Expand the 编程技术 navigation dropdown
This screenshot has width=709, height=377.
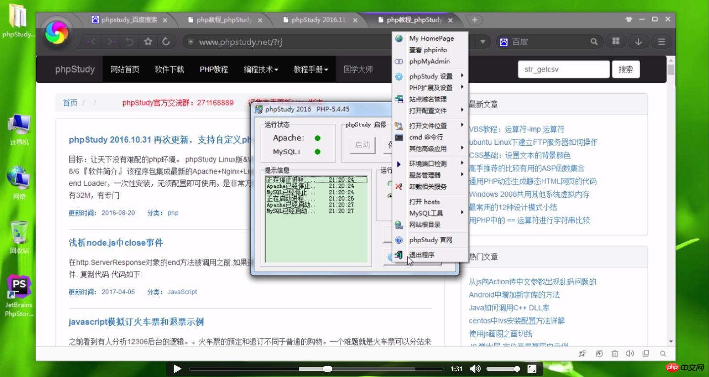click(x=261, y=69)
